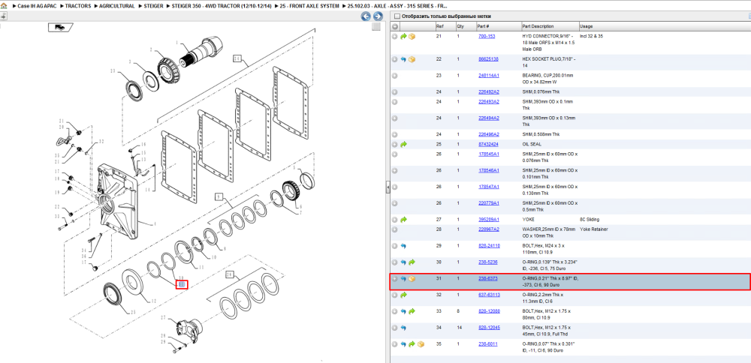Collapse the parts panel with splitter arrow

point(388,188)
